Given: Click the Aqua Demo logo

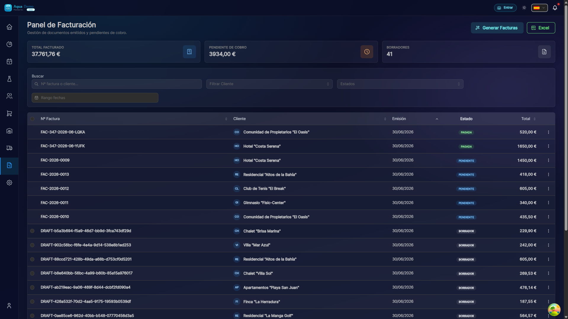Looking at the screenshot, I should (x=20, y=8).
